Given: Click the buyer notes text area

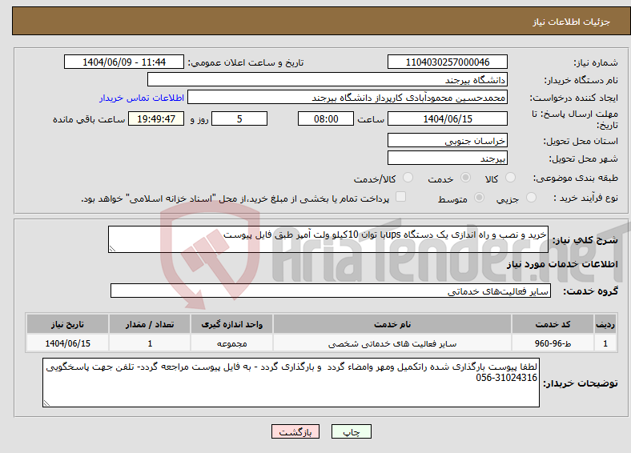Looking at the screenshot, I should tap(291, 383).
